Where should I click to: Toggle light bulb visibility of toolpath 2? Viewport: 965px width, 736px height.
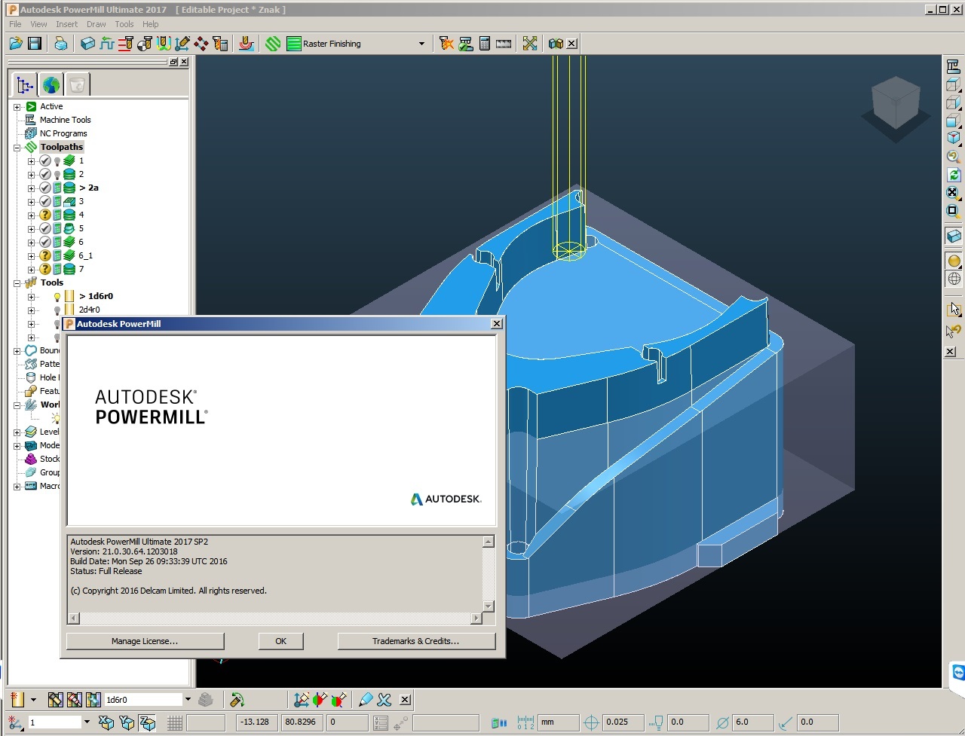coord(57,175)
